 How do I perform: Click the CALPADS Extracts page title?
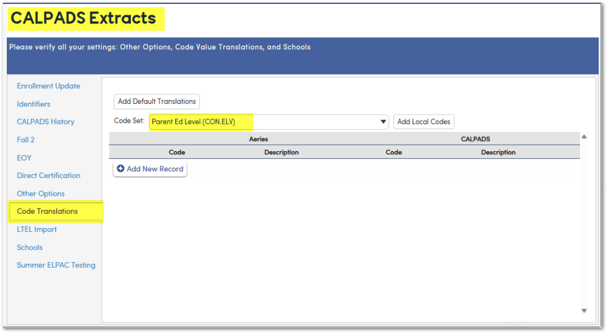pyautogui.click(x=83, y=18)
